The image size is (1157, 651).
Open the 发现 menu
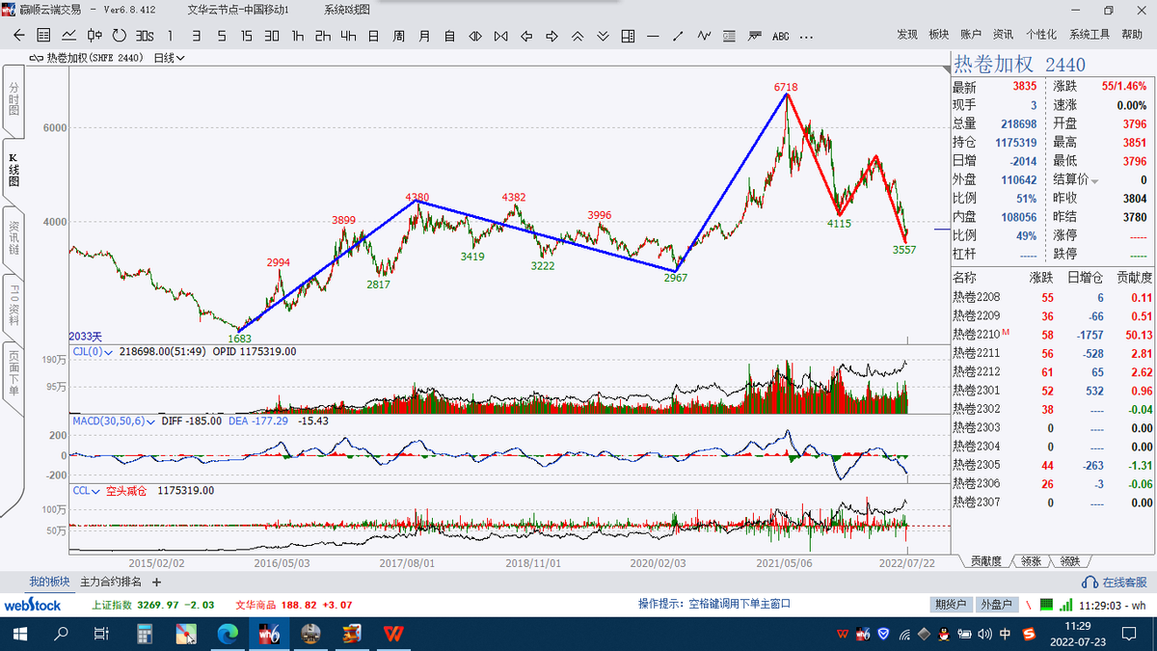907,35
